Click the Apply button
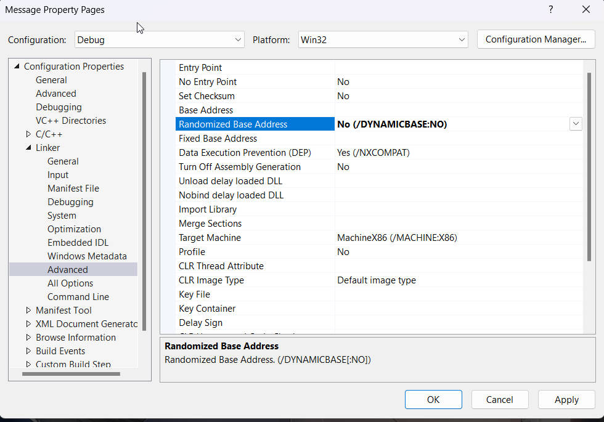Viewport: 604px width, 422px height. (x=566, y=399)
